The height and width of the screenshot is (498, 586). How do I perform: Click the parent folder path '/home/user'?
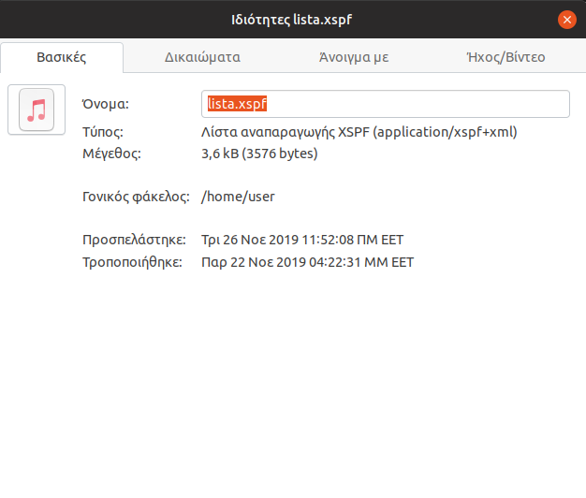click(238, 197)
